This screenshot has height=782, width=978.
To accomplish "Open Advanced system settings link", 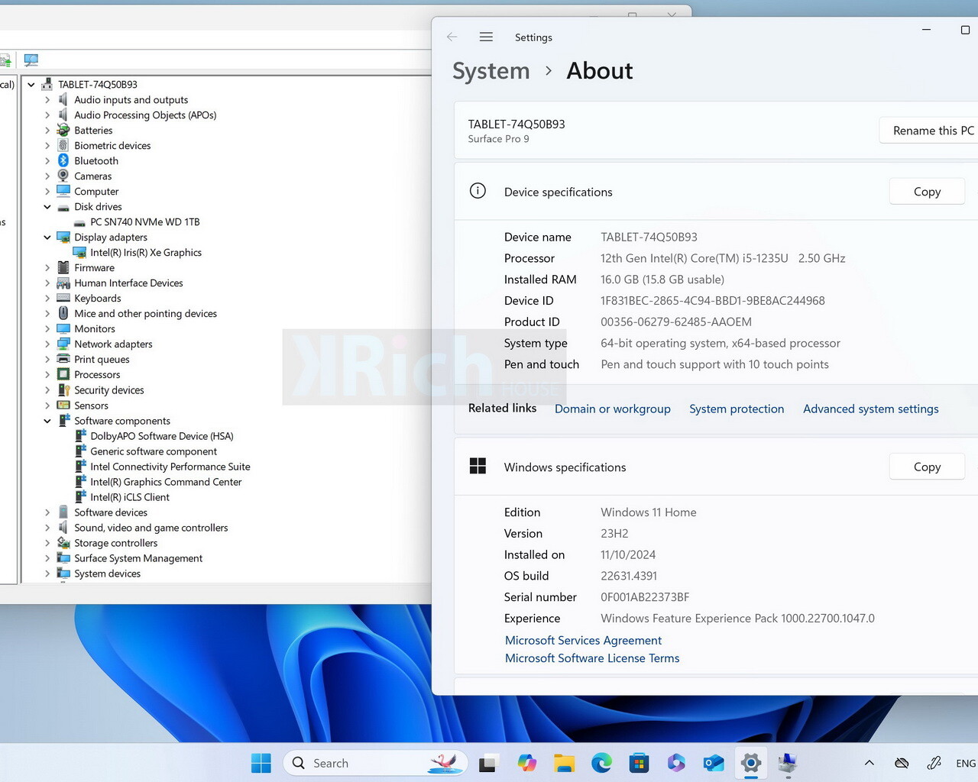I will tap(871, 409).
